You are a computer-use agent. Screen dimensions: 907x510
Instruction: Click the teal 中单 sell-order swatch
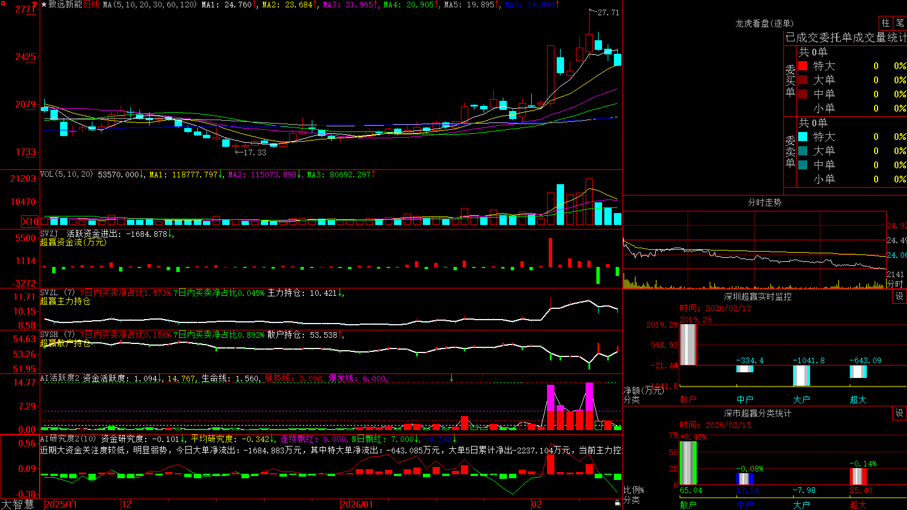coord(803,165)
